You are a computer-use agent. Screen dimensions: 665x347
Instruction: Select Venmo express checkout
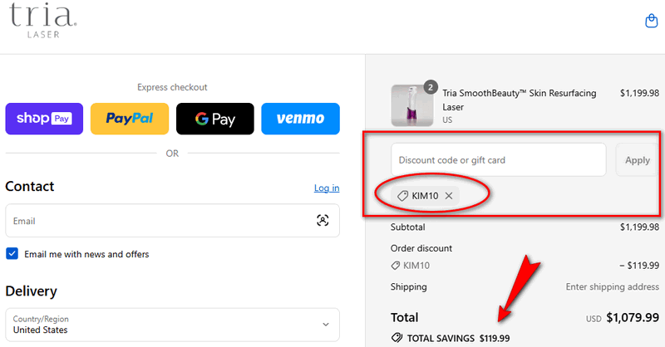[x=300, y=119]
